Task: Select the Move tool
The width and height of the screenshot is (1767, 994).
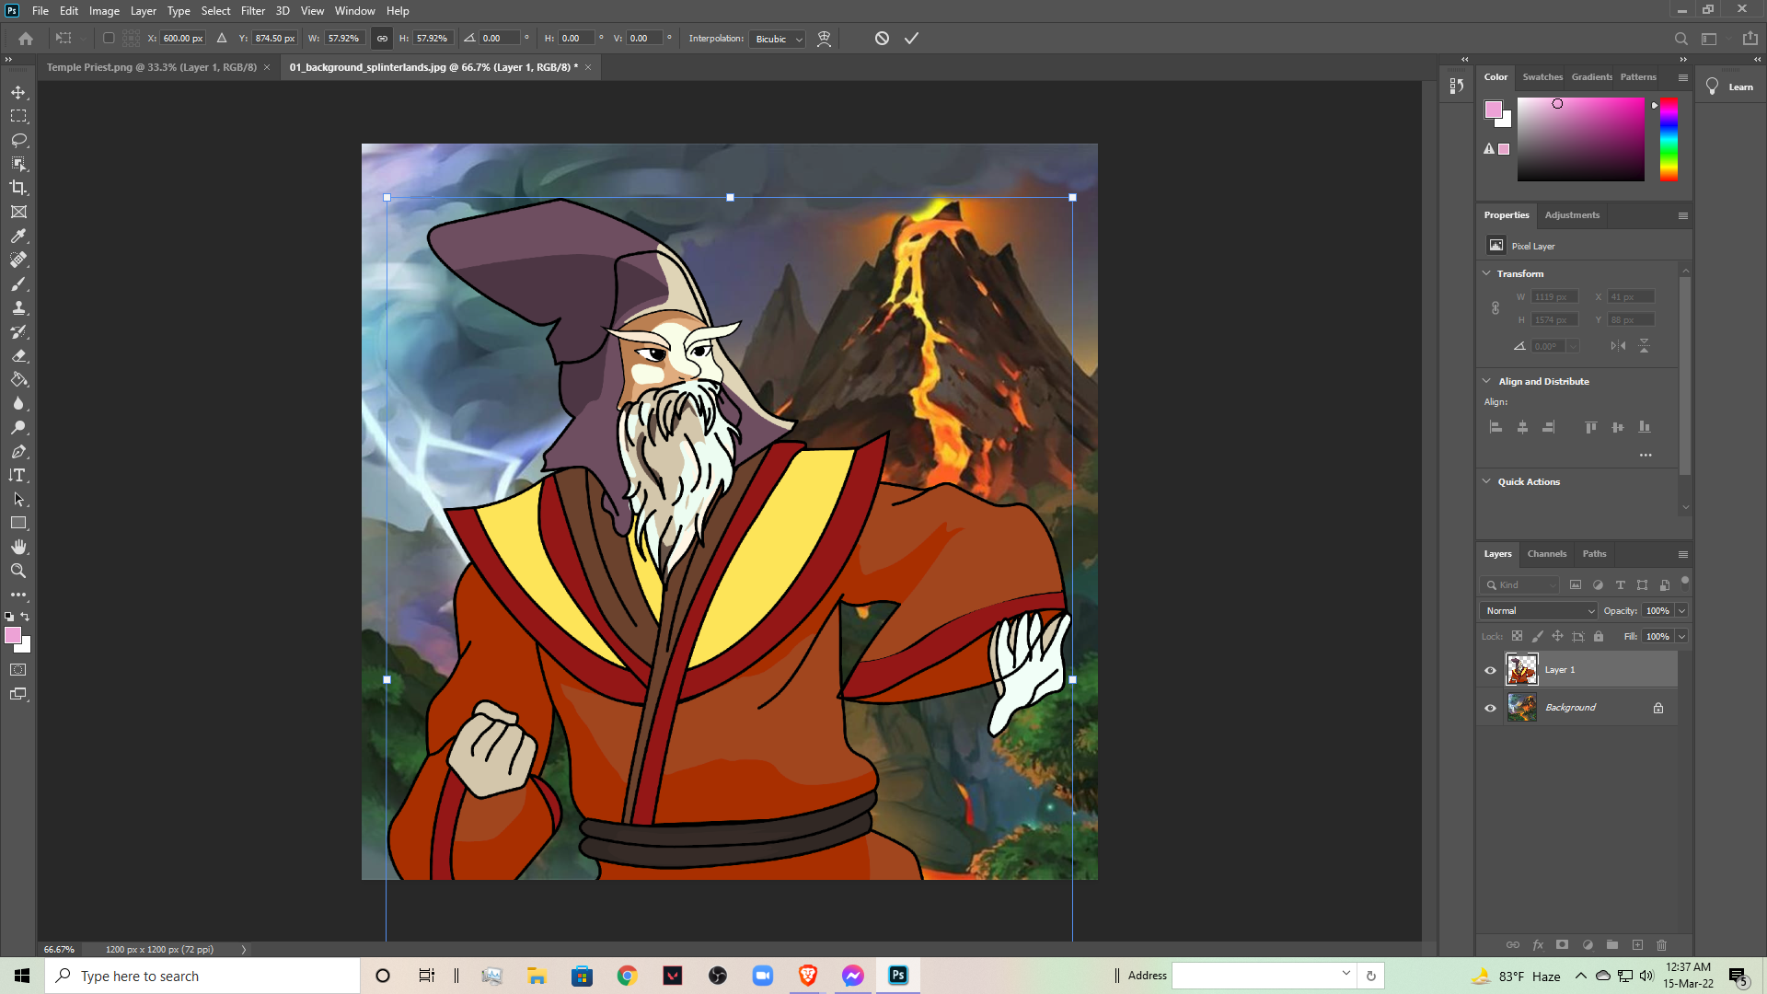Action: tap(18, 93)
